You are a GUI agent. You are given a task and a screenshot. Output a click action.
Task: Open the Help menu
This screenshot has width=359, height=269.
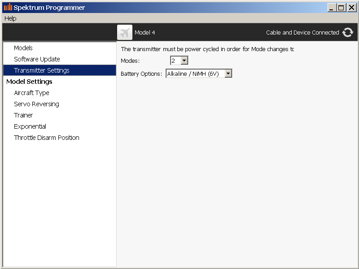(10, 18)
